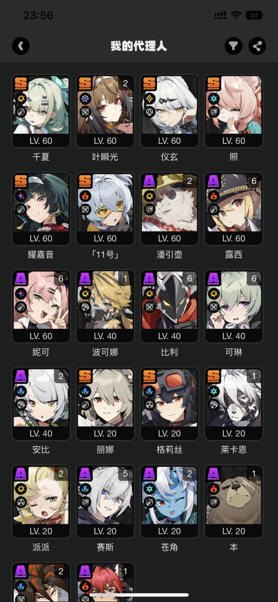Open 仪玄 agent card

pos(169,111)
